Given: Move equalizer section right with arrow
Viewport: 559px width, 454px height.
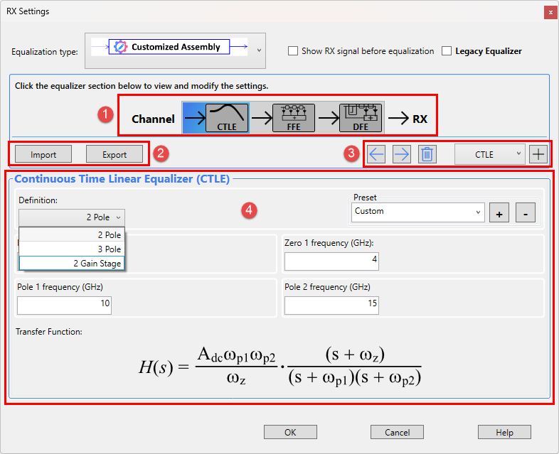Looking at the screenshot, I should click(402, 154).
